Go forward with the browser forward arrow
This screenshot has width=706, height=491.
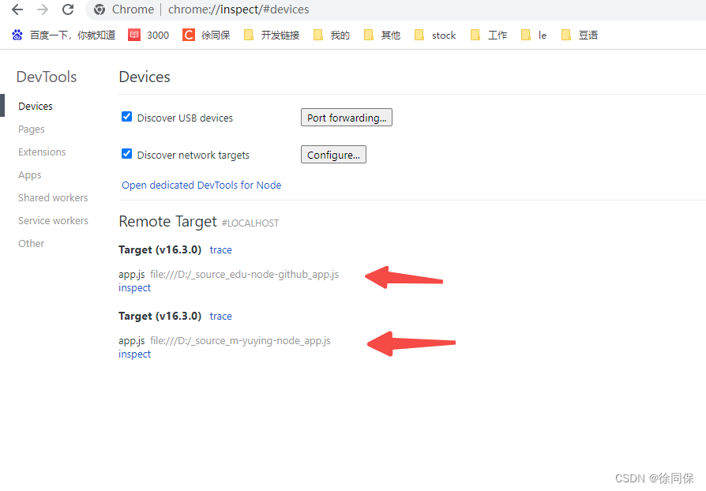click(43, 9)
